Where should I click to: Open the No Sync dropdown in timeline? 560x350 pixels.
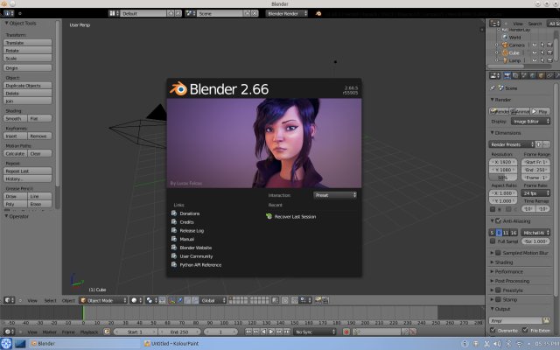tap(315, 332)
